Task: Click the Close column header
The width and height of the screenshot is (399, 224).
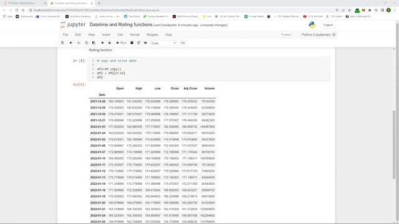Action: coord(175,88)
